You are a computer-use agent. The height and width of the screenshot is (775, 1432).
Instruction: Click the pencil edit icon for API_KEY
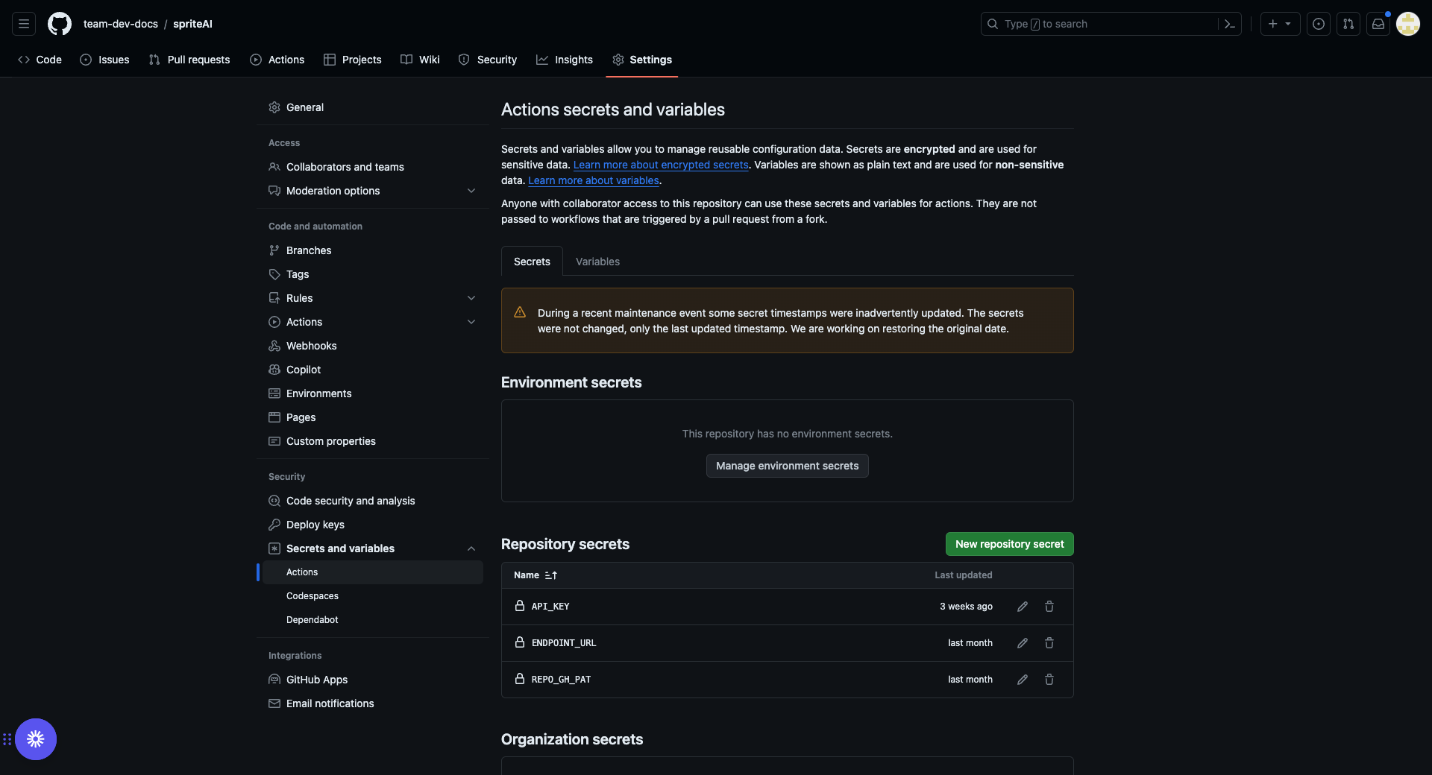[1023, 607]
